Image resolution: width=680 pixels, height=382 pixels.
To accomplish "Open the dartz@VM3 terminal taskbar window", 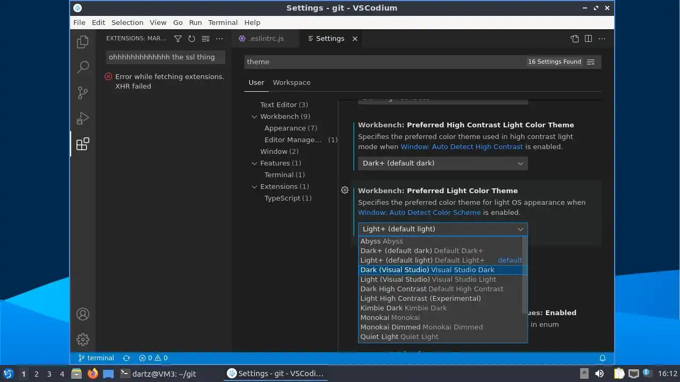I will 158,374.
